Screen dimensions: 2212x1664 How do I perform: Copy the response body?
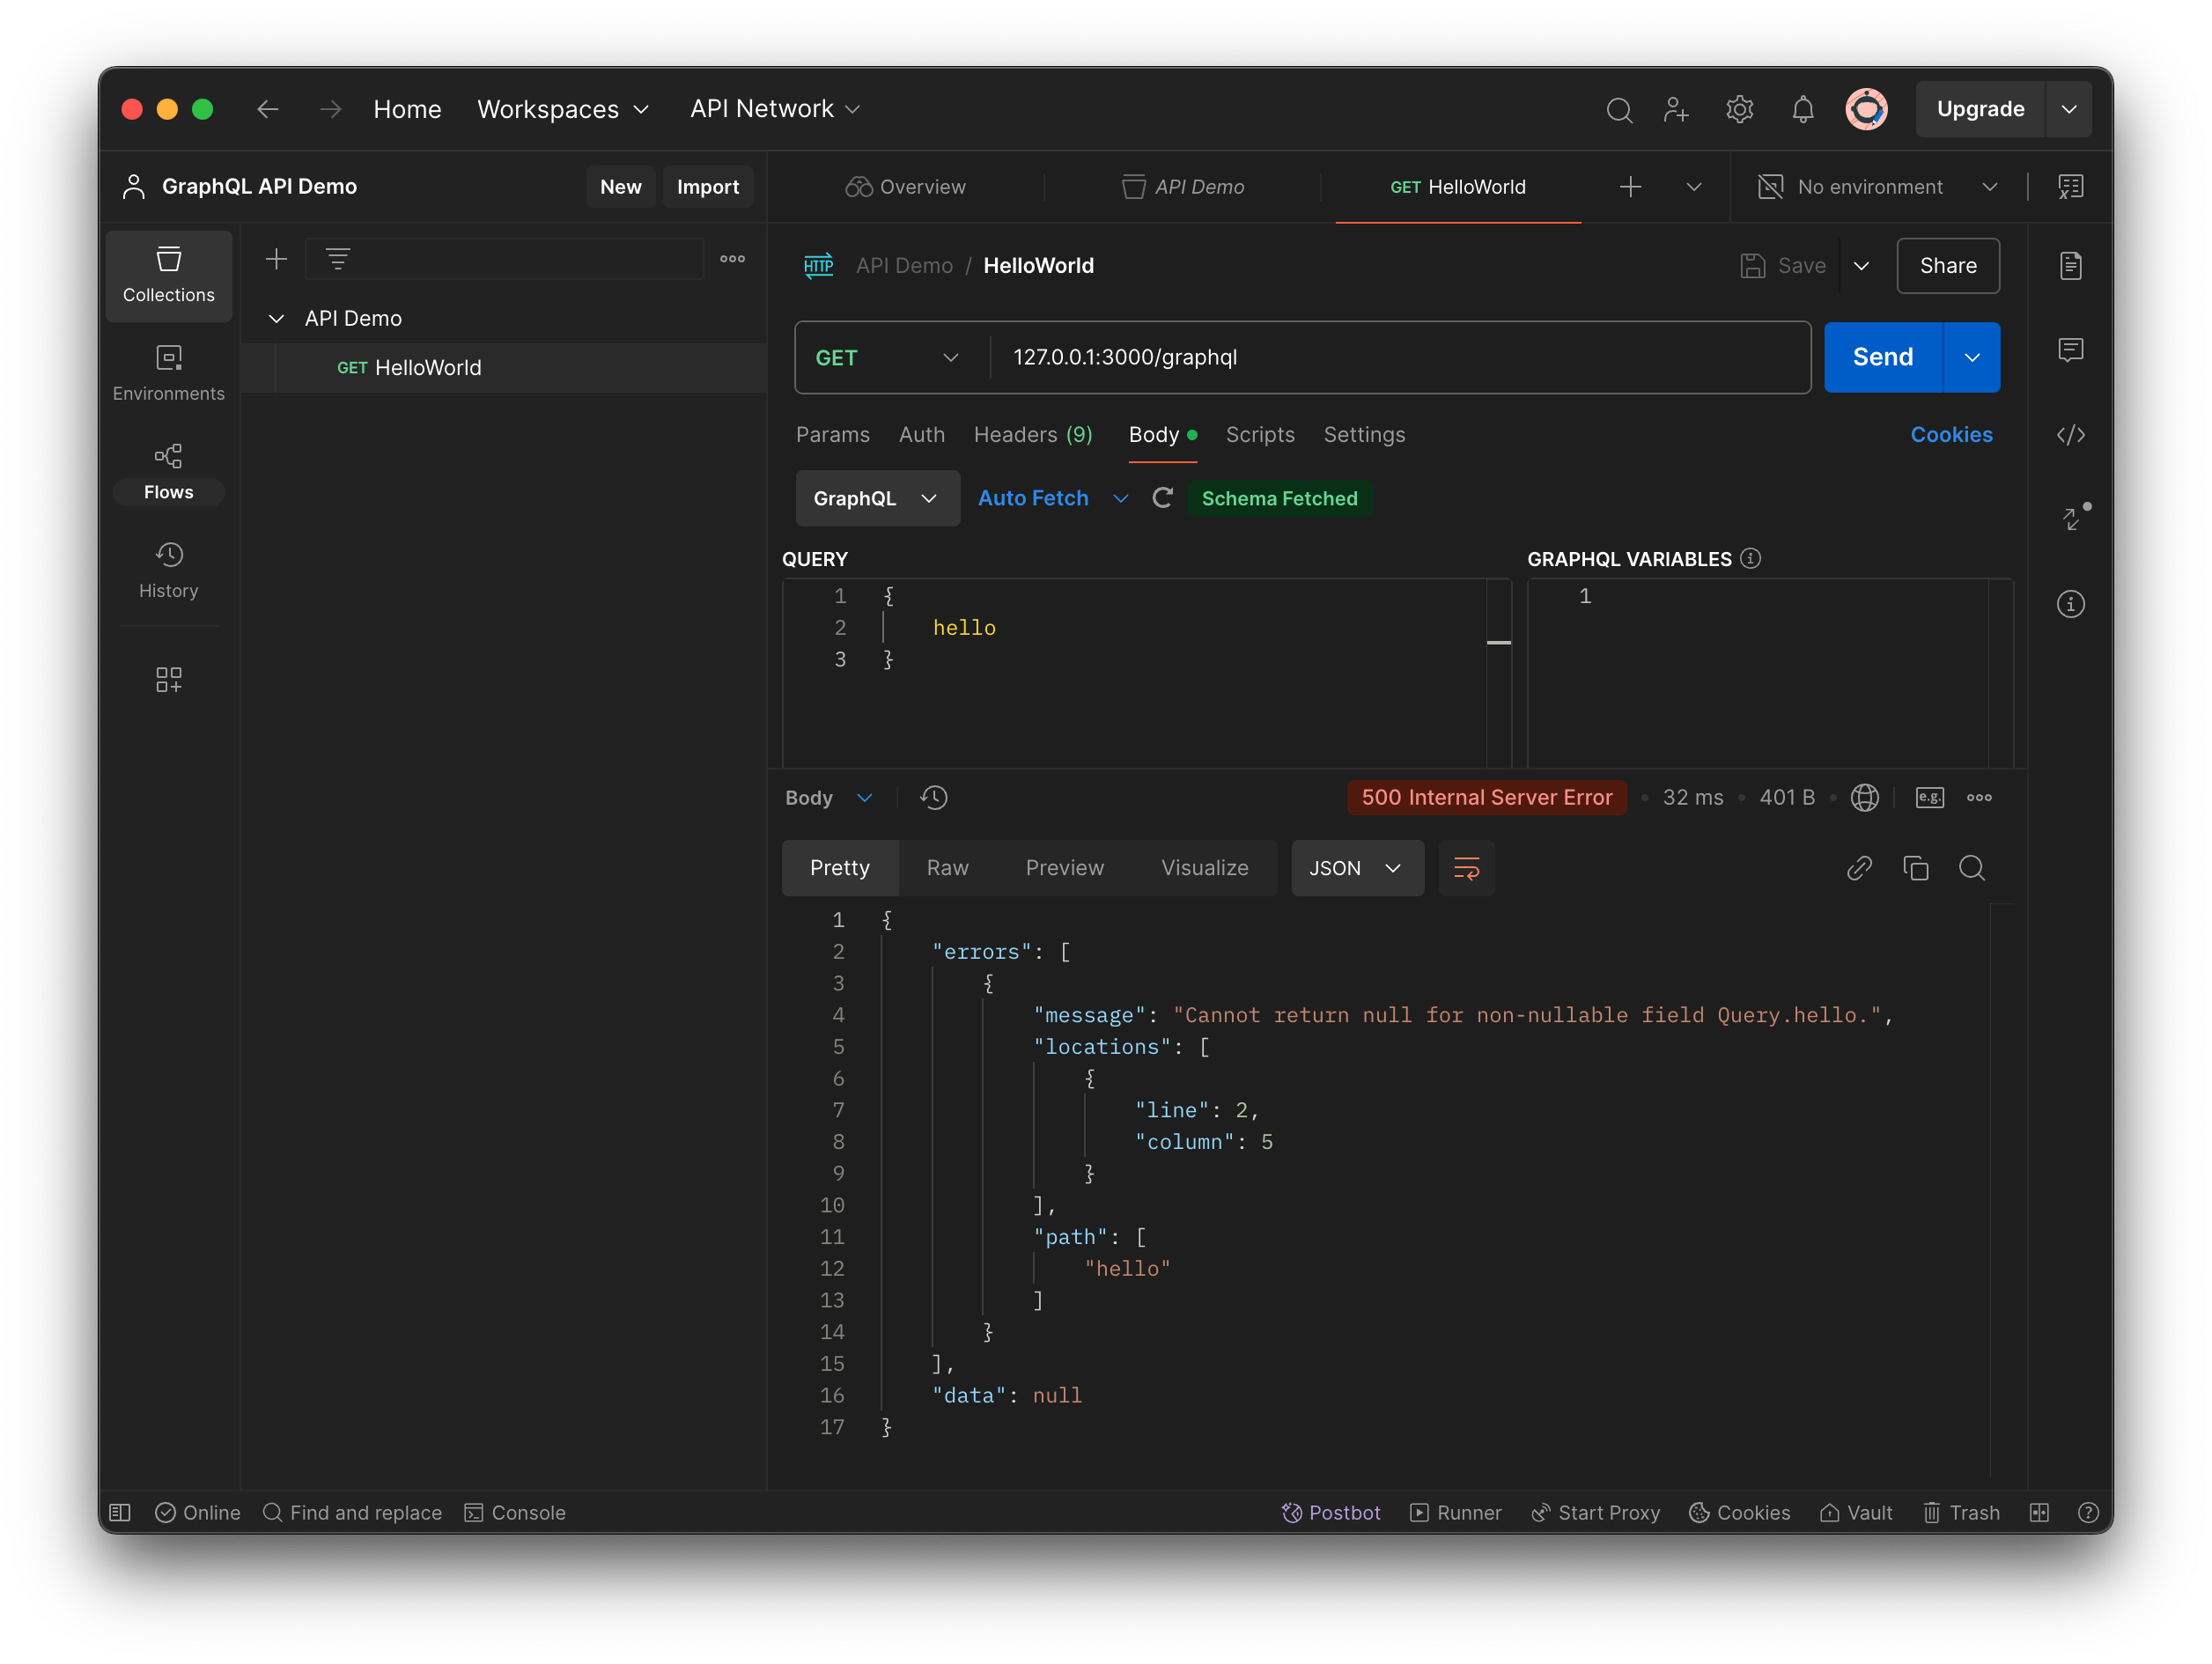[1916, 868]
